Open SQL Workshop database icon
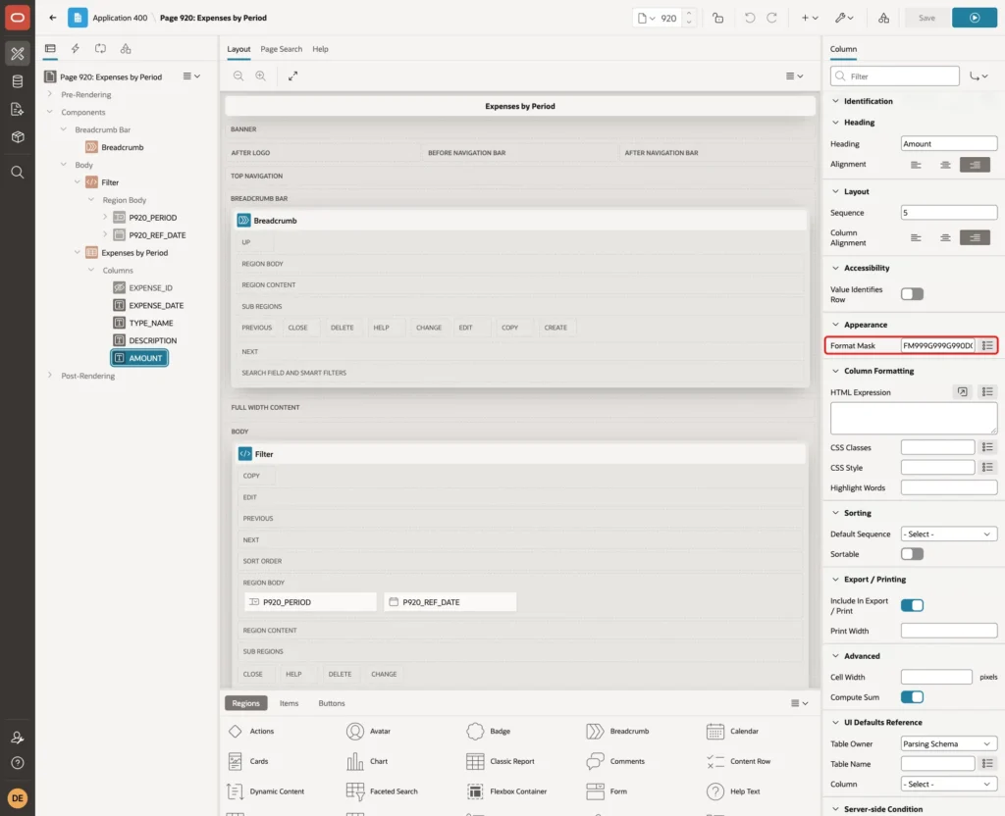 point(18,81)
